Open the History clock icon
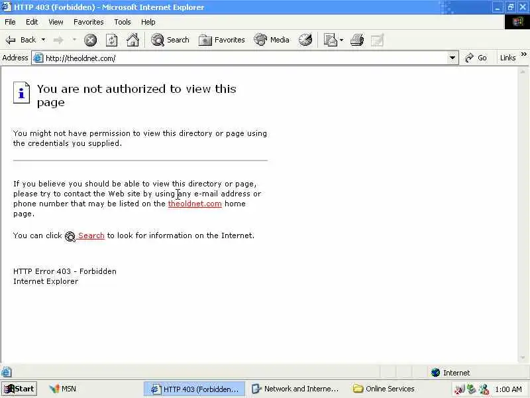Screen dimensions: 530x398 pos(305,40)
